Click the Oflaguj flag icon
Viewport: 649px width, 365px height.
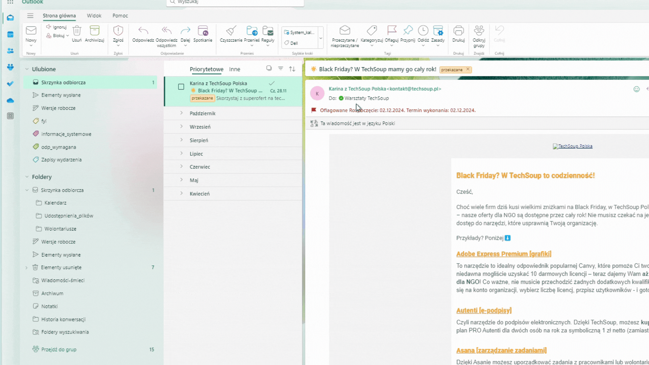tap(391, 31)
